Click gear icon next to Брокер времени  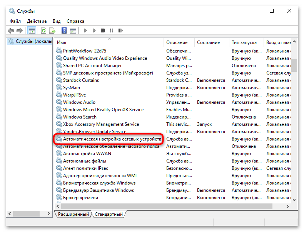point(59,197)
